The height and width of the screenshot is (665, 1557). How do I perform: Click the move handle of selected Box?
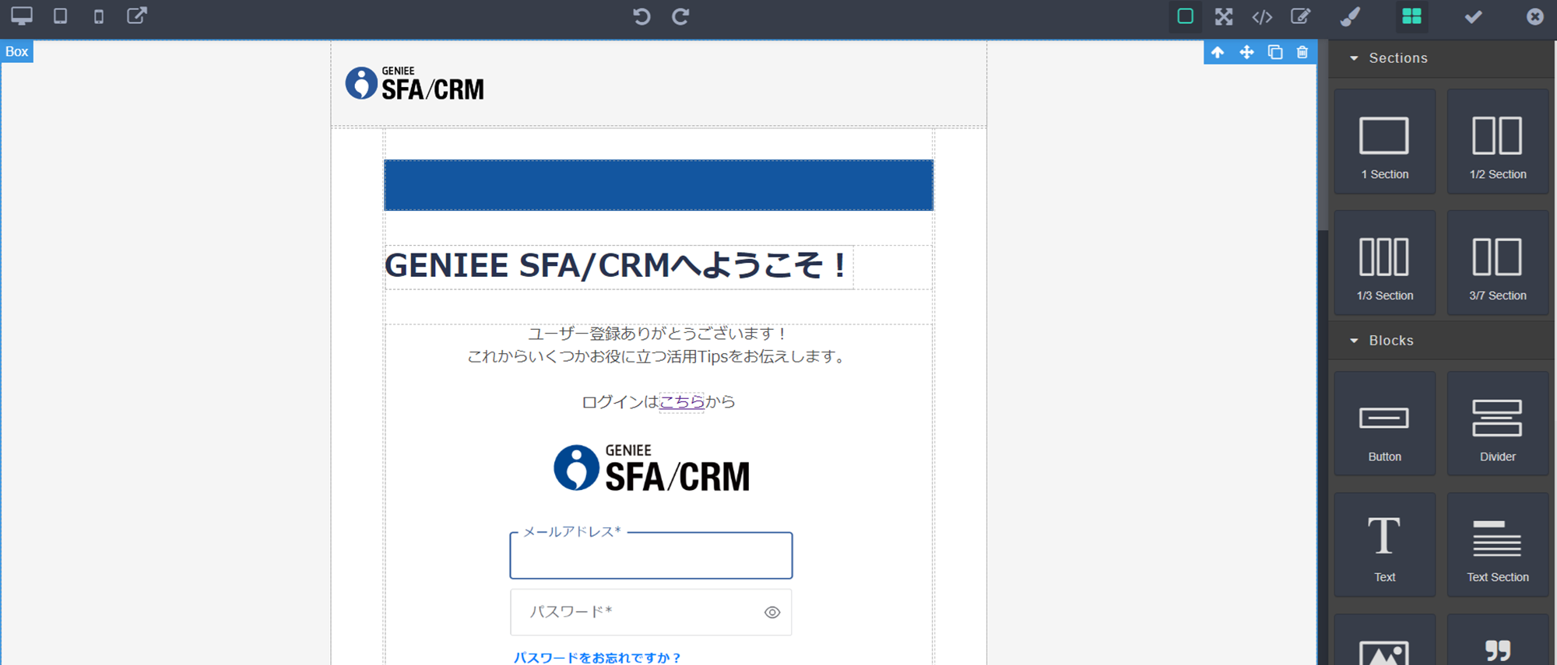1246,52
